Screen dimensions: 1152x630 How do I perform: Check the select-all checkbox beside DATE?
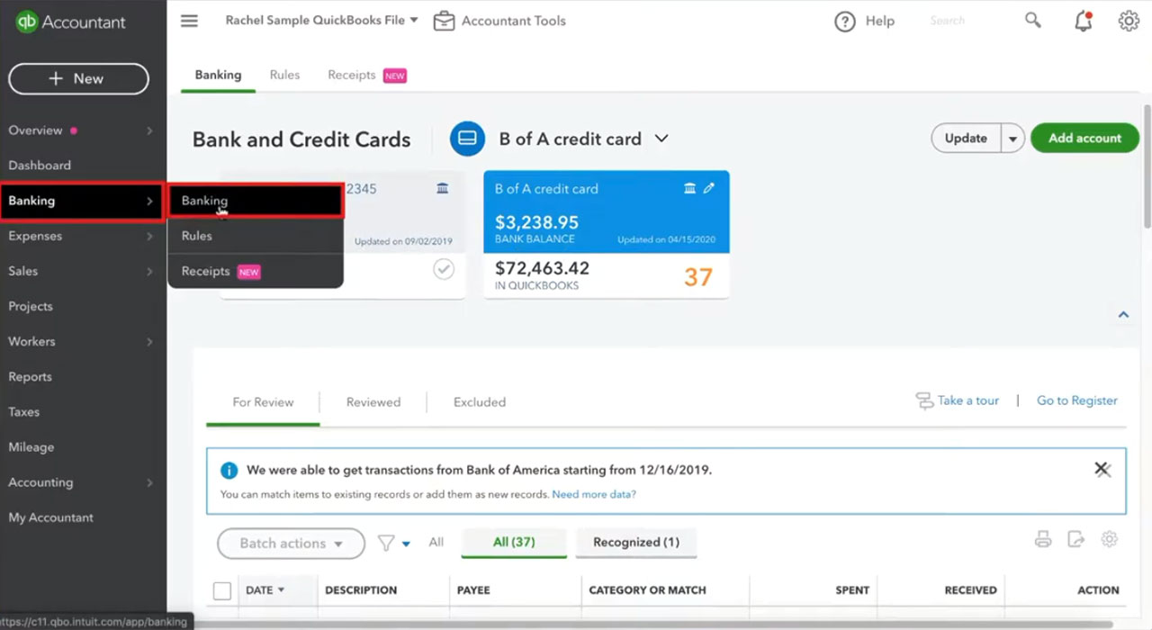point(222,591)
